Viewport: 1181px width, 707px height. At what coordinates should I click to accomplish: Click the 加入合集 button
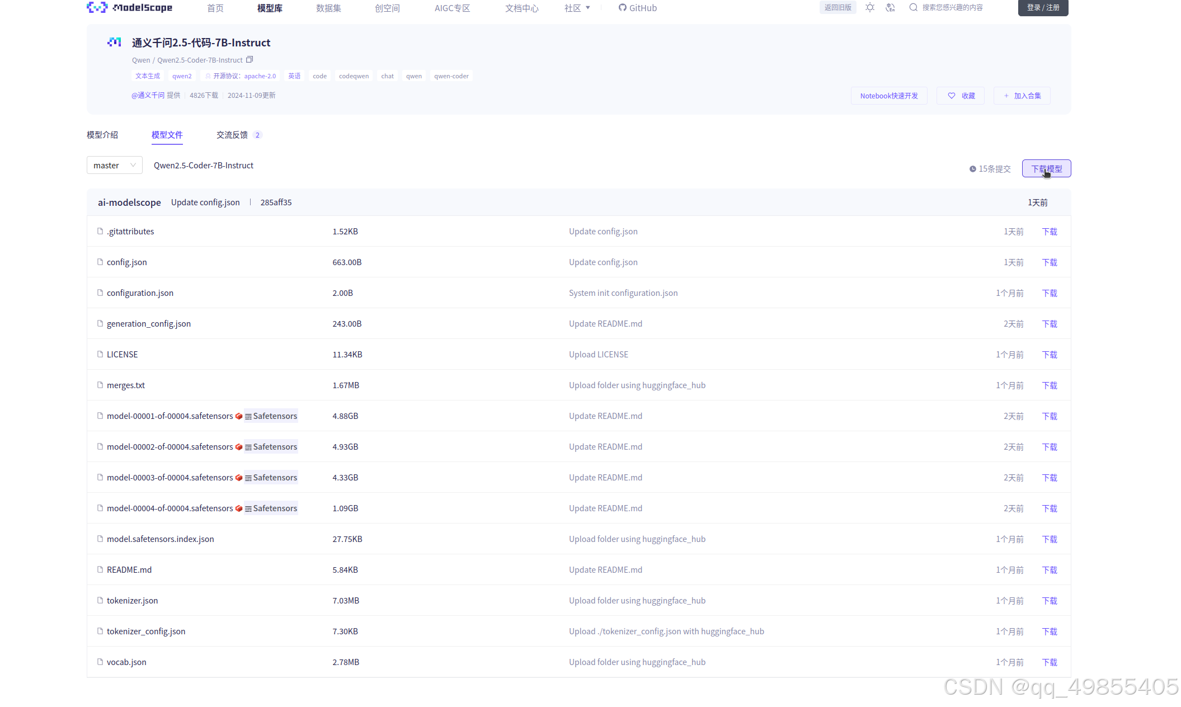coord(1022,96)
